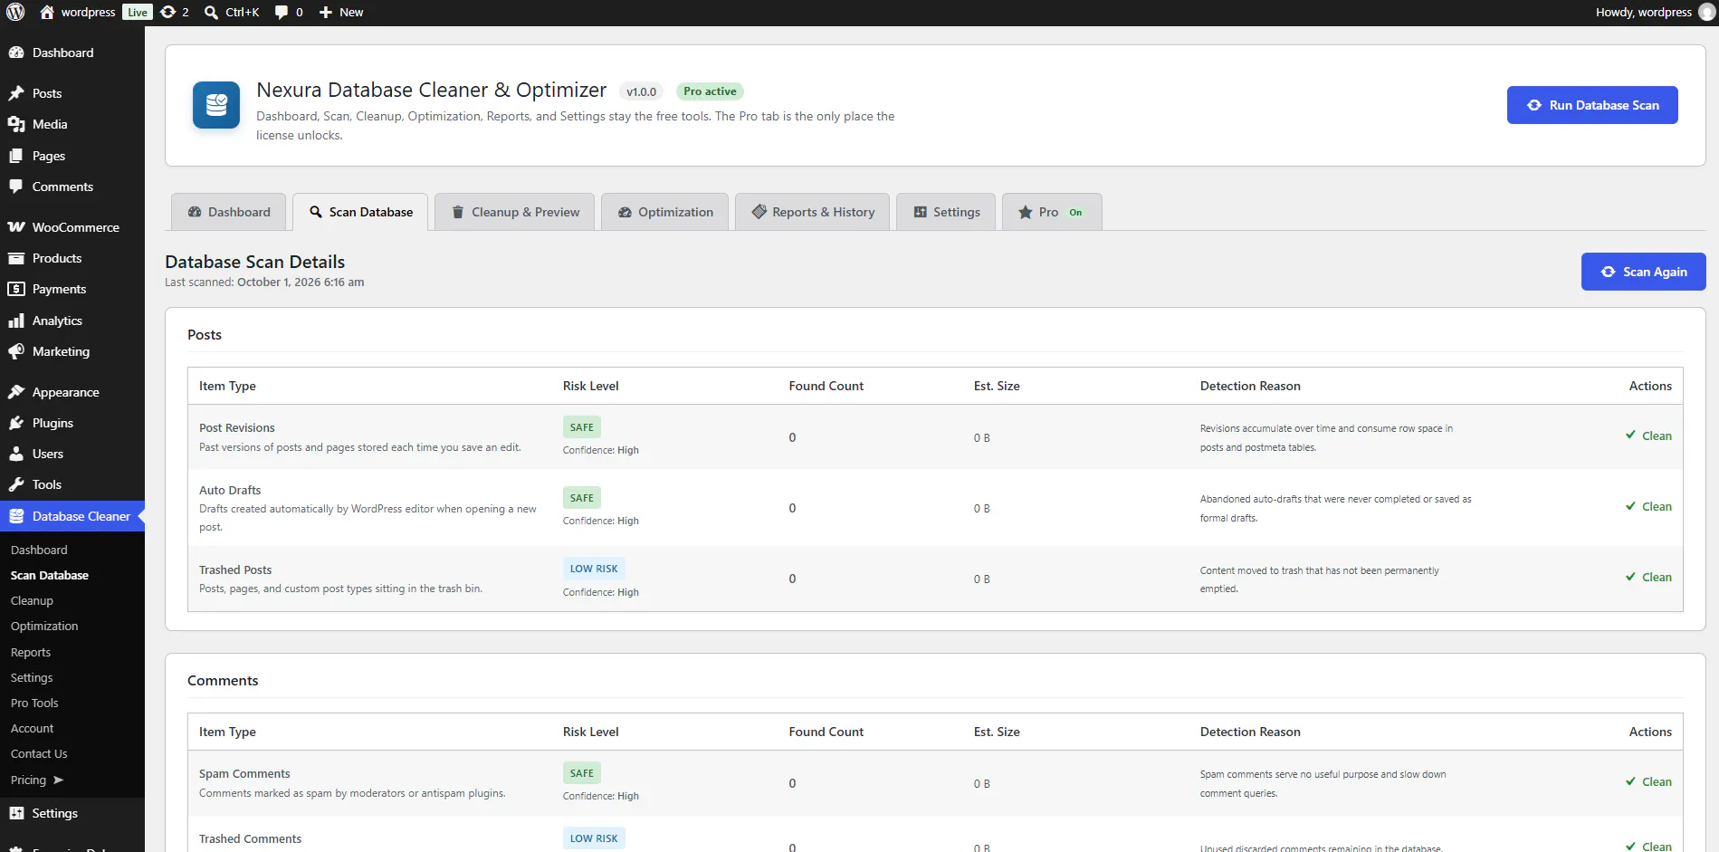Click the Tools wrench icon

pyautogui.click(x=16, y=484)
